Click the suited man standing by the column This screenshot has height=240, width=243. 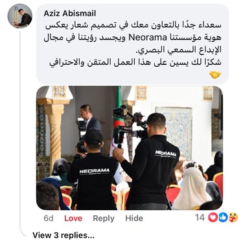(89, 119)
